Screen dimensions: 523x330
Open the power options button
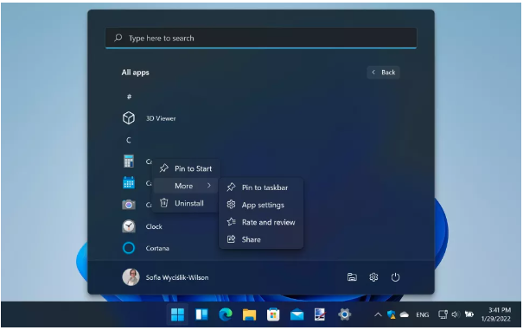click(x=395, y=277)
